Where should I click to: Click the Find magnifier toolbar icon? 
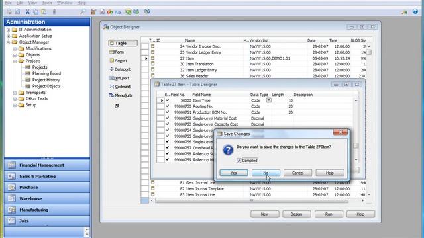(x=83, y=12)
